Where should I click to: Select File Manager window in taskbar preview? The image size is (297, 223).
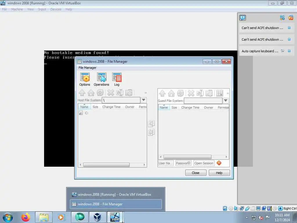[116, 204]
